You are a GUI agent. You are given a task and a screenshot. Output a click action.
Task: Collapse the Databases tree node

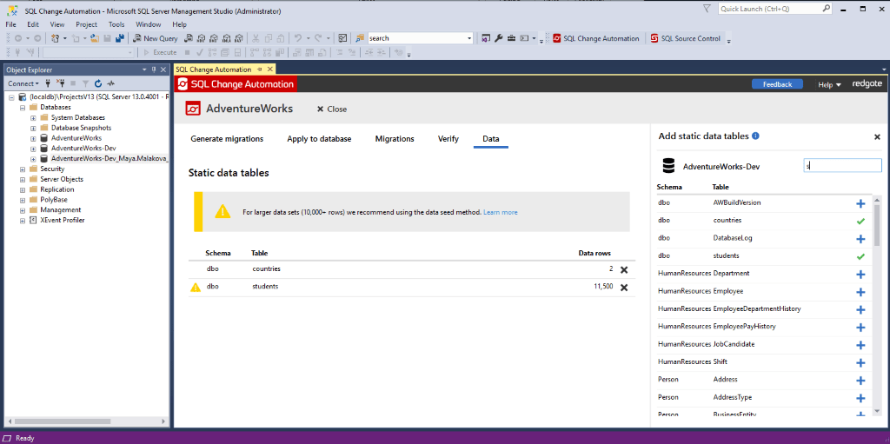pos(23,108)
